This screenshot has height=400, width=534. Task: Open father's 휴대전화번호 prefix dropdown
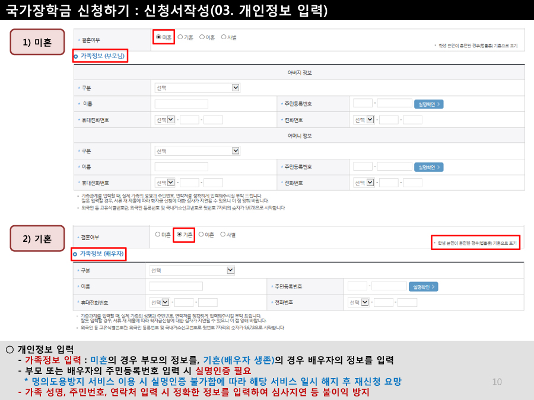click(165, 120)
